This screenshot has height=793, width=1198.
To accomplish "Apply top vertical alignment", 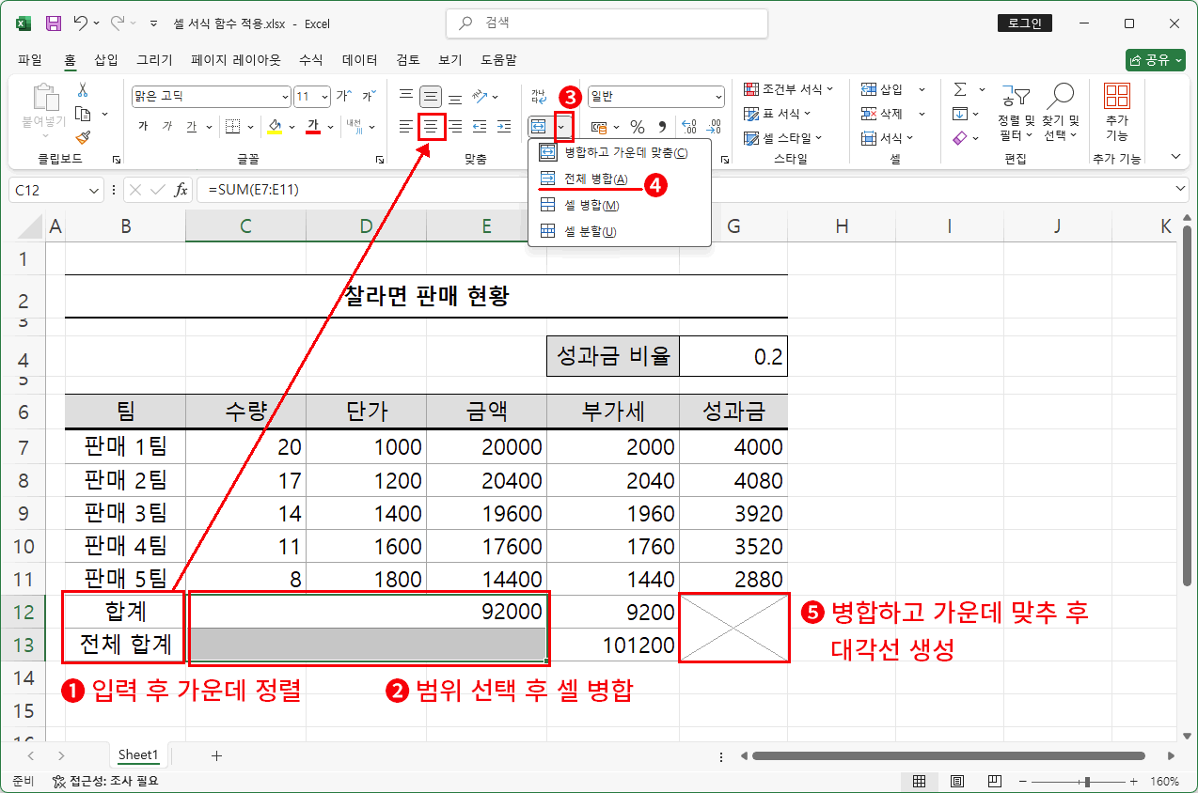I will pos(406,96).
